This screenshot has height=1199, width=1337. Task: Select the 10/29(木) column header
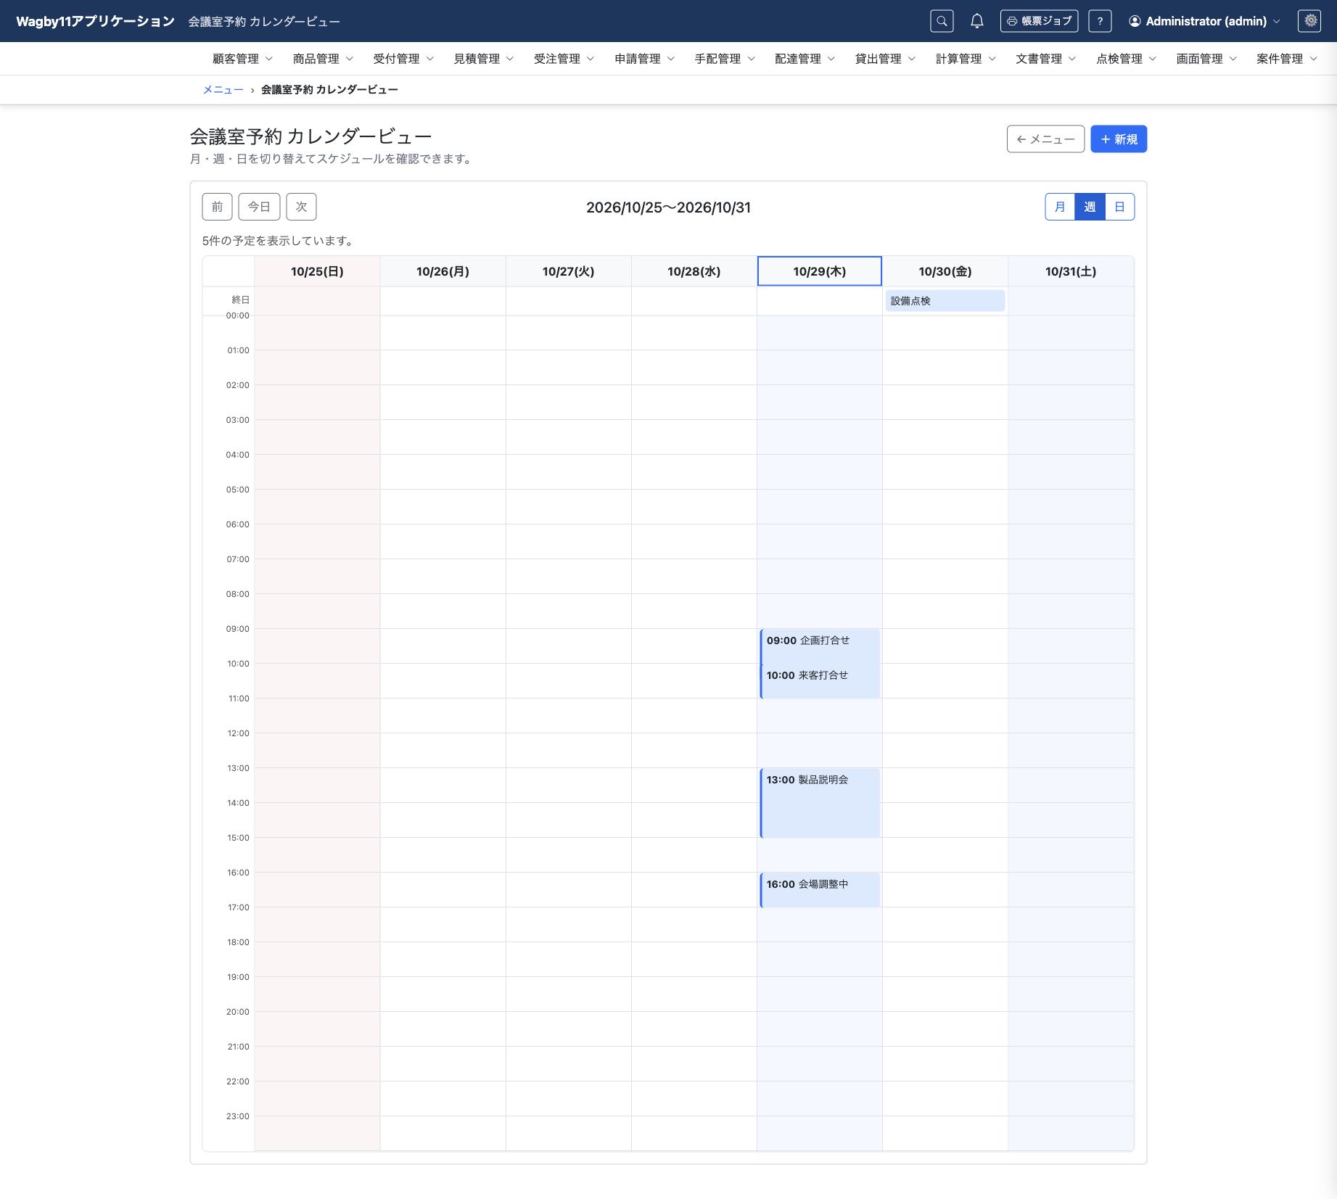[820, 271]
